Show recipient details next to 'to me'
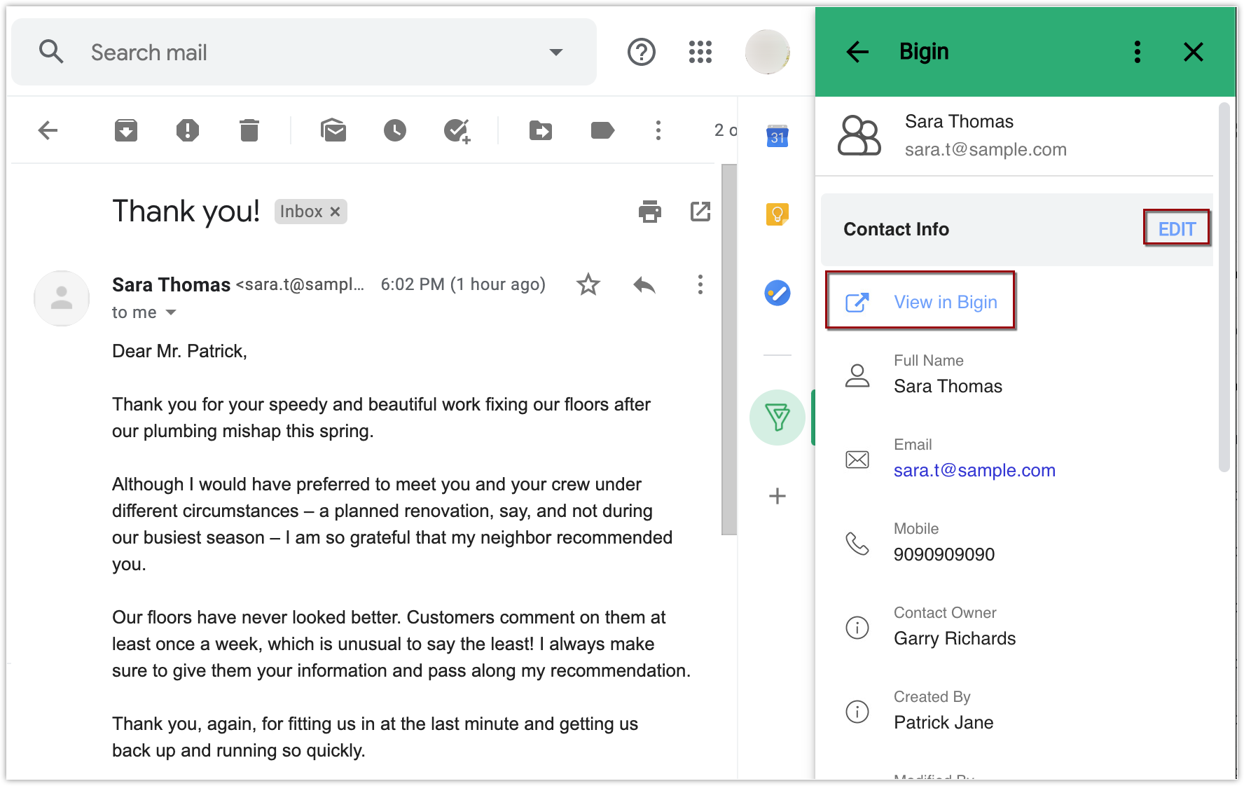Viewport: 1244px width, 786px height. coord(171,312)
